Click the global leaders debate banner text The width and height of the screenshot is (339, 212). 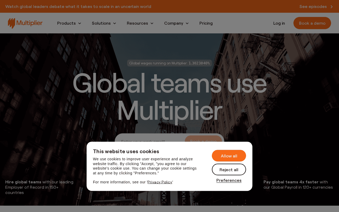[x=78, y=7]
